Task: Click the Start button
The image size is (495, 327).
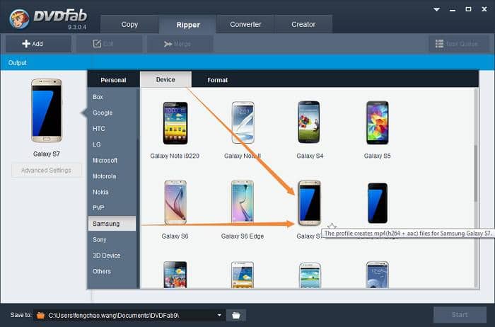Action: tap(460, 315)
